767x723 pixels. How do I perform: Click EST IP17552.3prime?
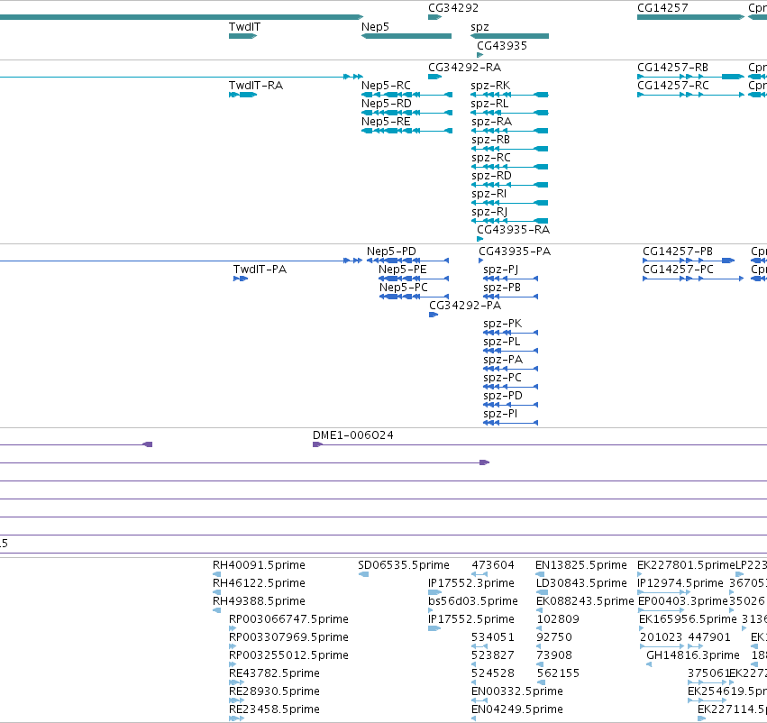471,583
